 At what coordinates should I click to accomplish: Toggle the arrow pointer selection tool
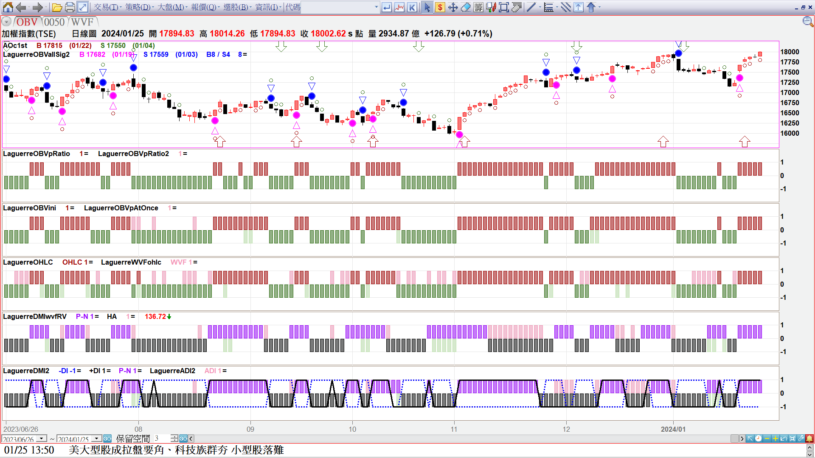427,7
